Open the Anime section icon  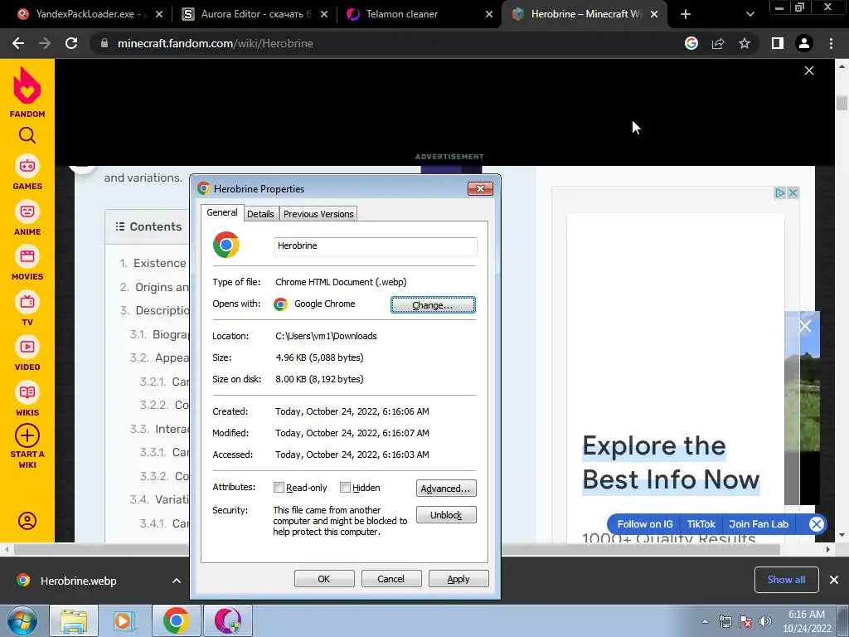click(x=27, y=212)
